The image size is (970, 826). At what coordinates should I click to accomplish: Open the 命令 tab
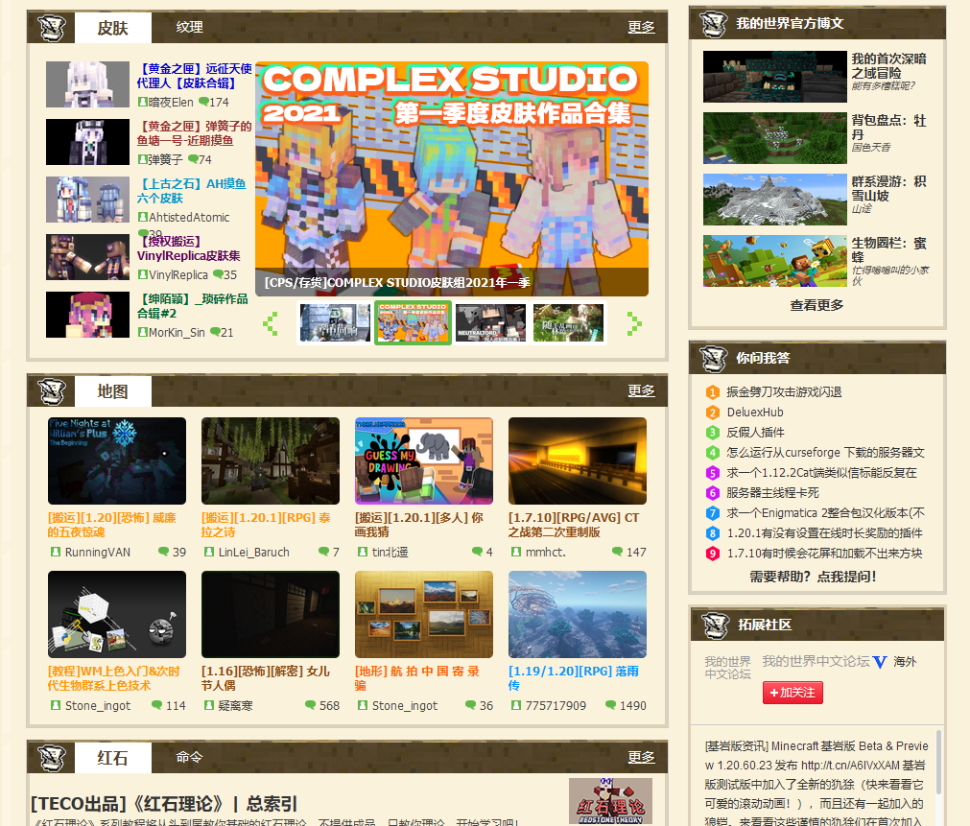pyautogui.click(x=189, y=757)
